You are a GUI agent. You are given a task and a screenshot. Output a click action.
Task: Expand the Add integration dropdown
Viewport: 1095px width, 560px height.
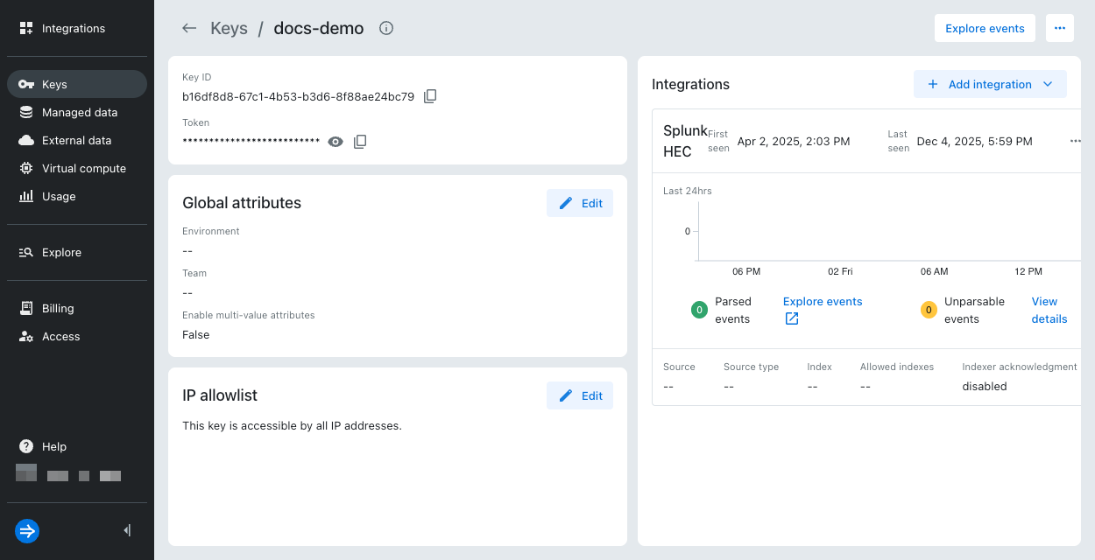[x=990, y=84]
